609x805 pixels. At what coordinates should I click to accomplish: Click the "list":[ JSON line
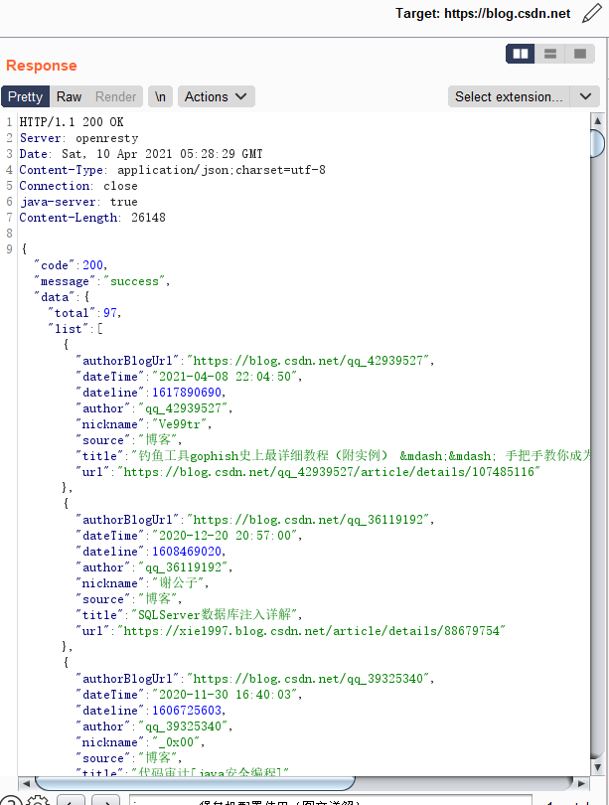76,329
